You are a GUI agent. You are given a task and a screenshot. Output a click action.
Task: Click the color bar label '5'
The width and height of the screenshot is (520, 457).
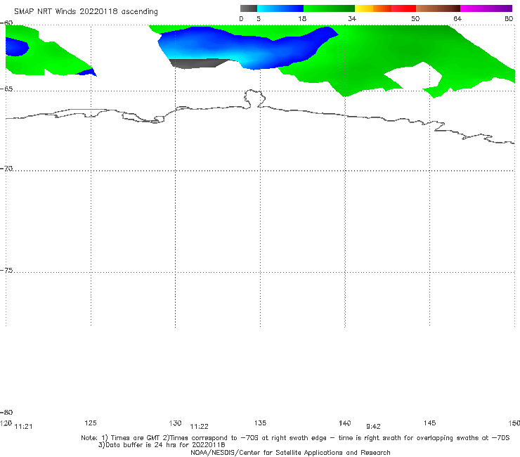[259, 18]
